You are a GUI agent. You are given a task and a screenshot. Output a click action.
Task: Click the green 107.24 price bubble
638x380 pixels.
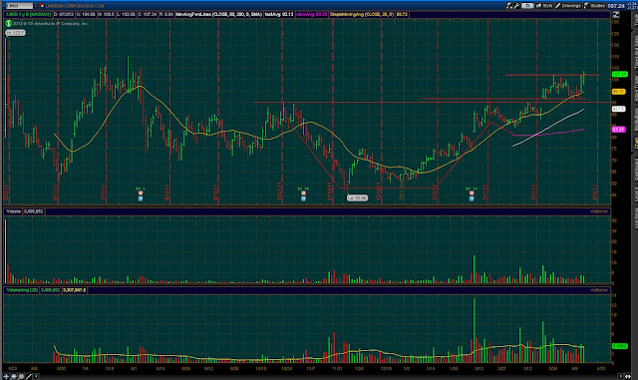(620, 74)
